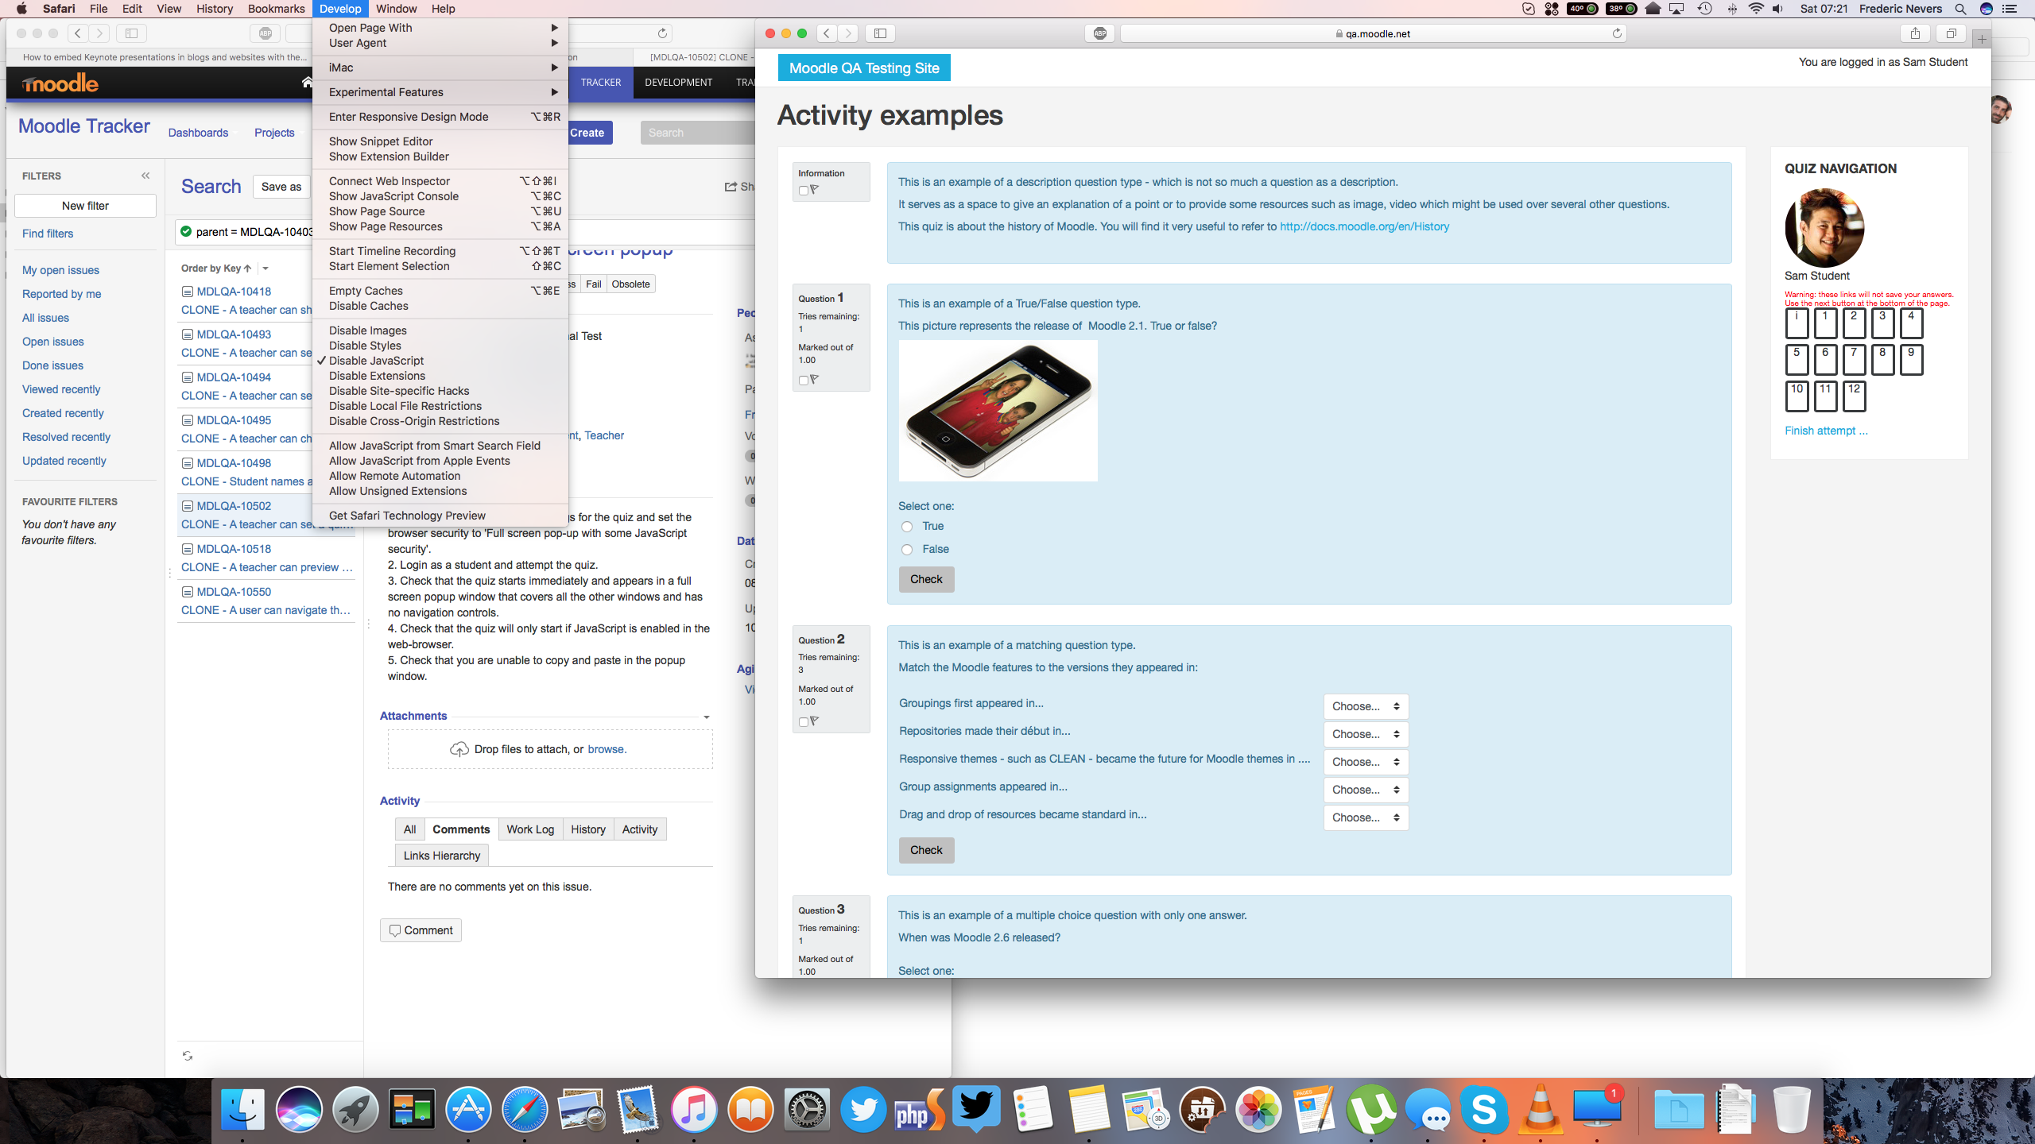
Task: Open dropdown for Repositories made their début
Action: tap(1366, 734)
